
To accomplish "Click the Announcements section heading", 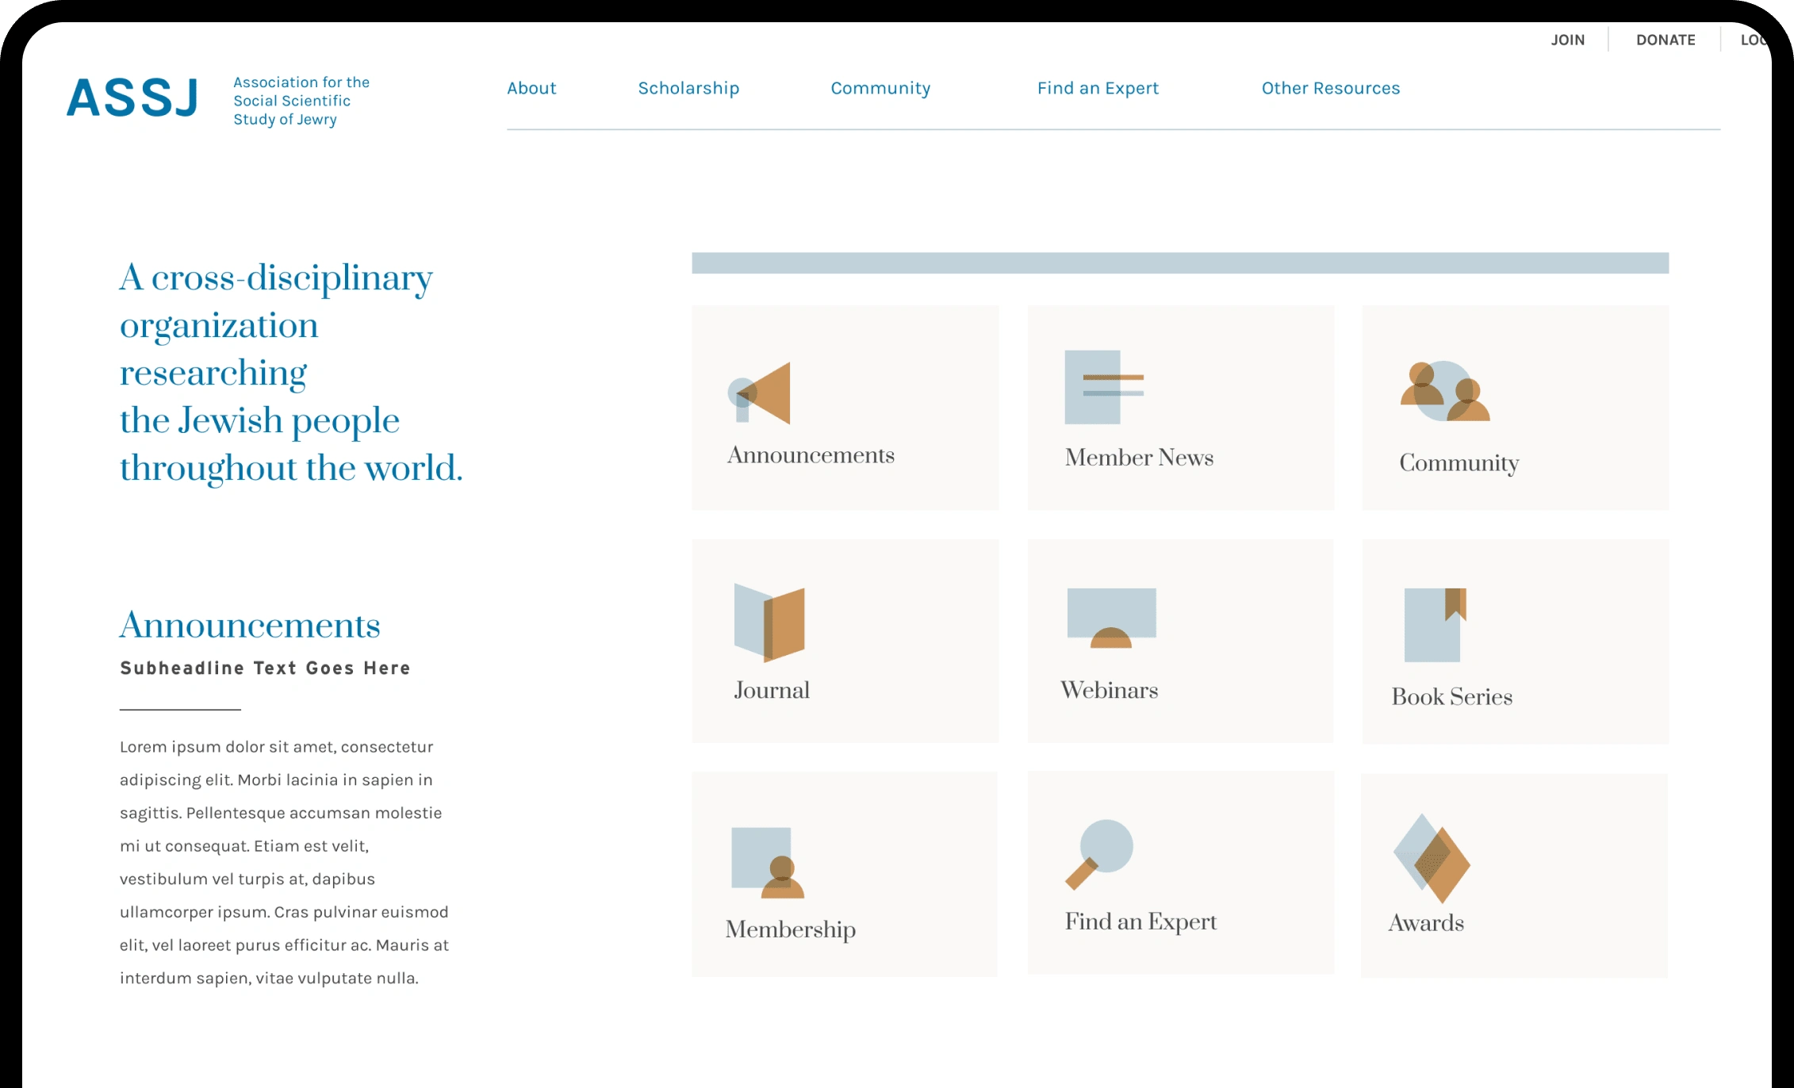I will (250, 625).
